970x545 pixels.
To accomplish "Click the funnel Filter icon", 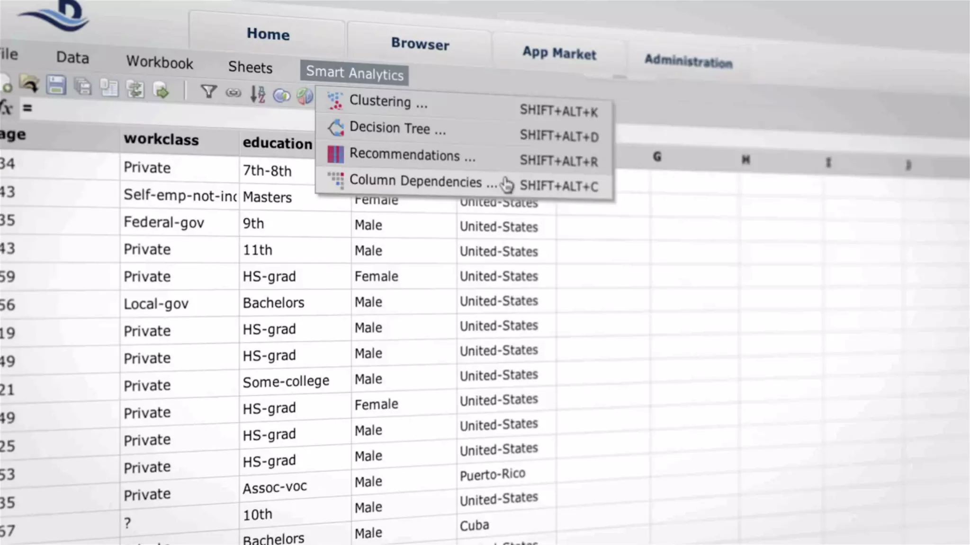I will point(208,91).
